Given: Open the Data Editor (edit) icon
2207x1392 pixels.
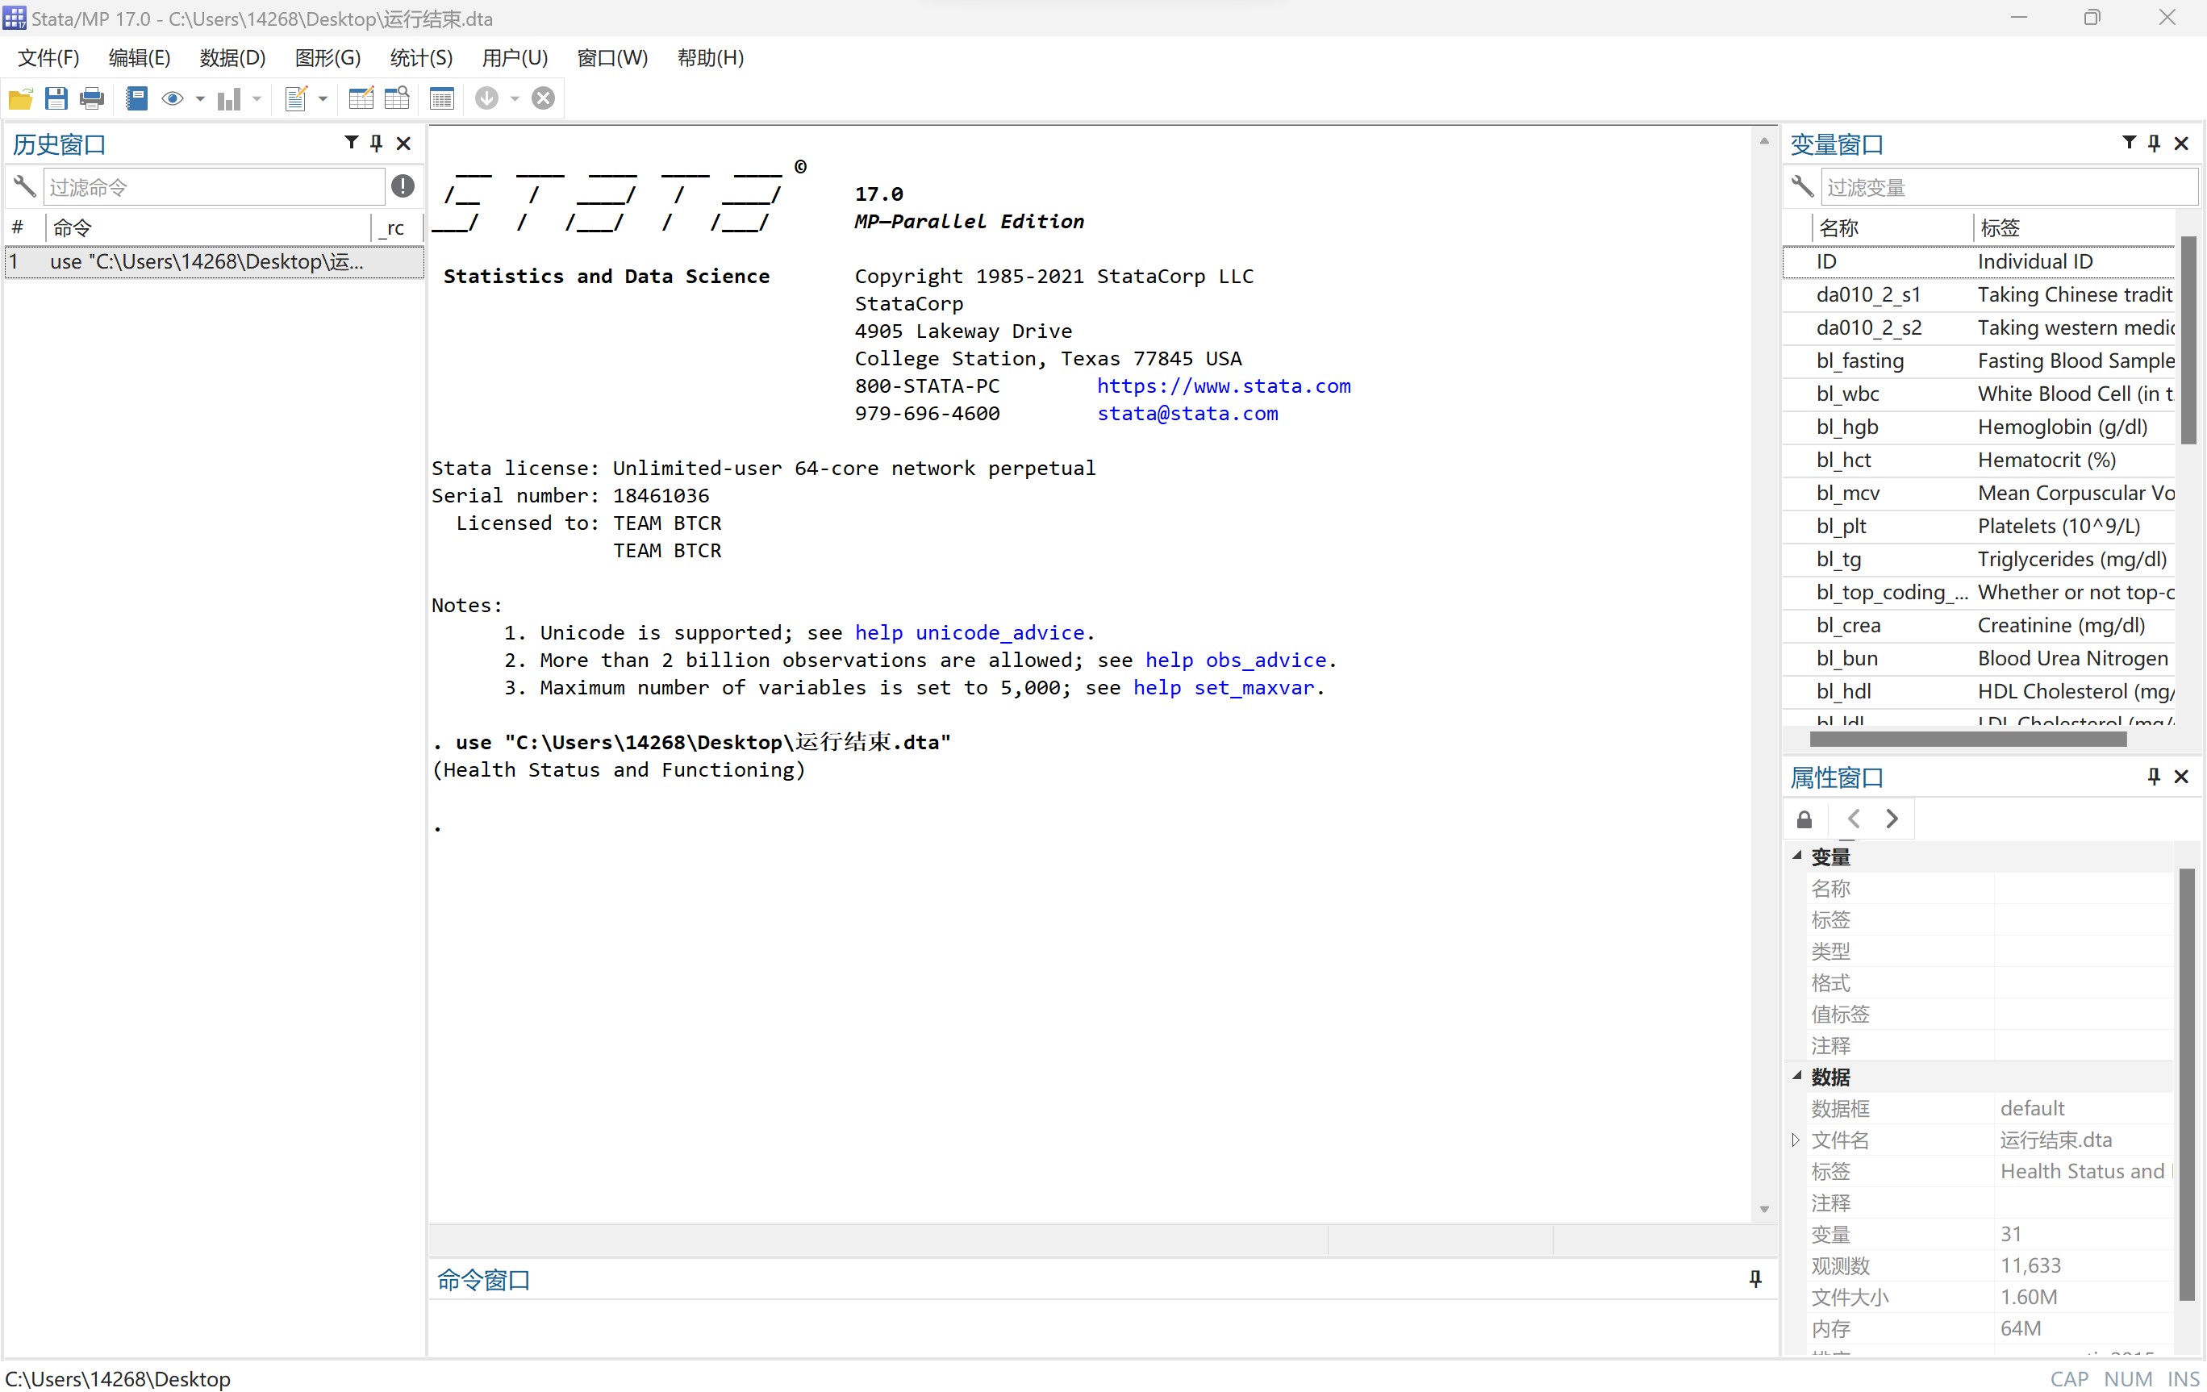Looking at the screenshot, I should point(361,98).
